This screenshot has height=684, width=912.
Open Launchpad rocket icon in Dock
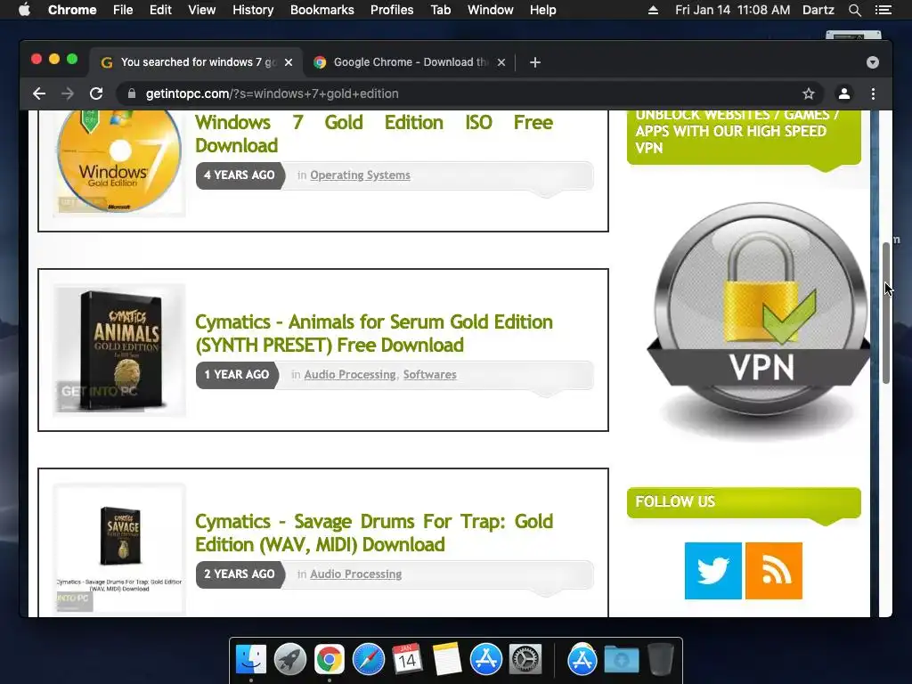290,660
